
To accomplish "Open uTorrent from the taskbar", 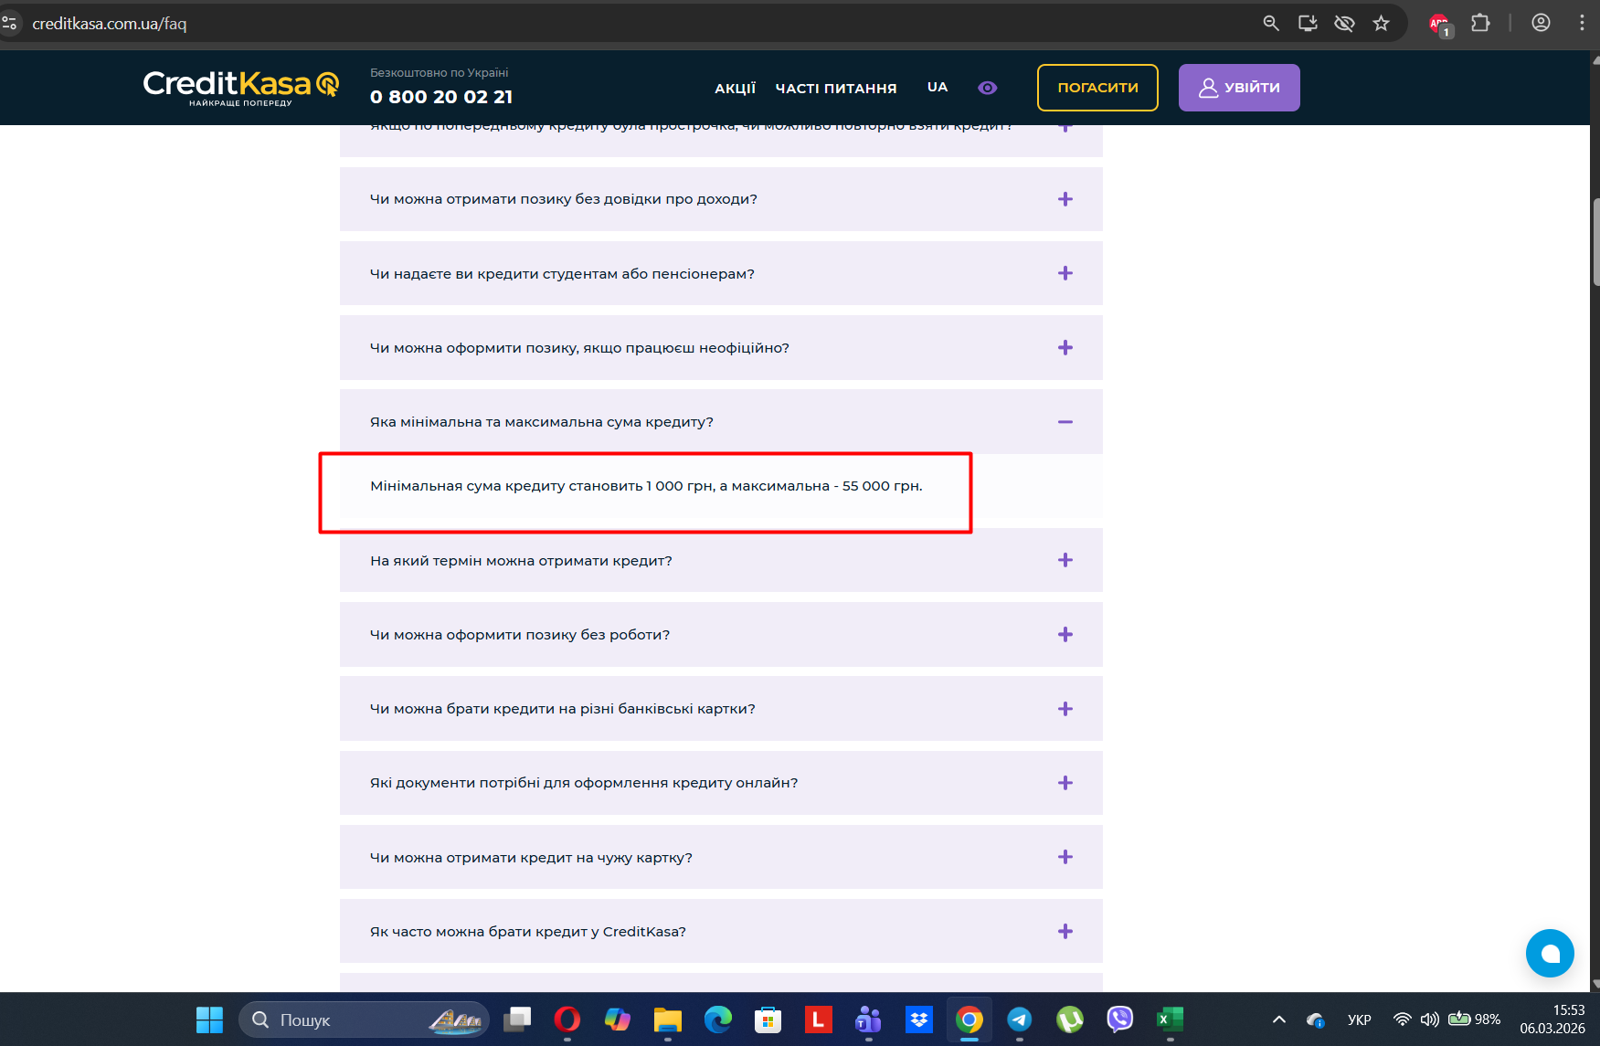I will point(1070,1020).
